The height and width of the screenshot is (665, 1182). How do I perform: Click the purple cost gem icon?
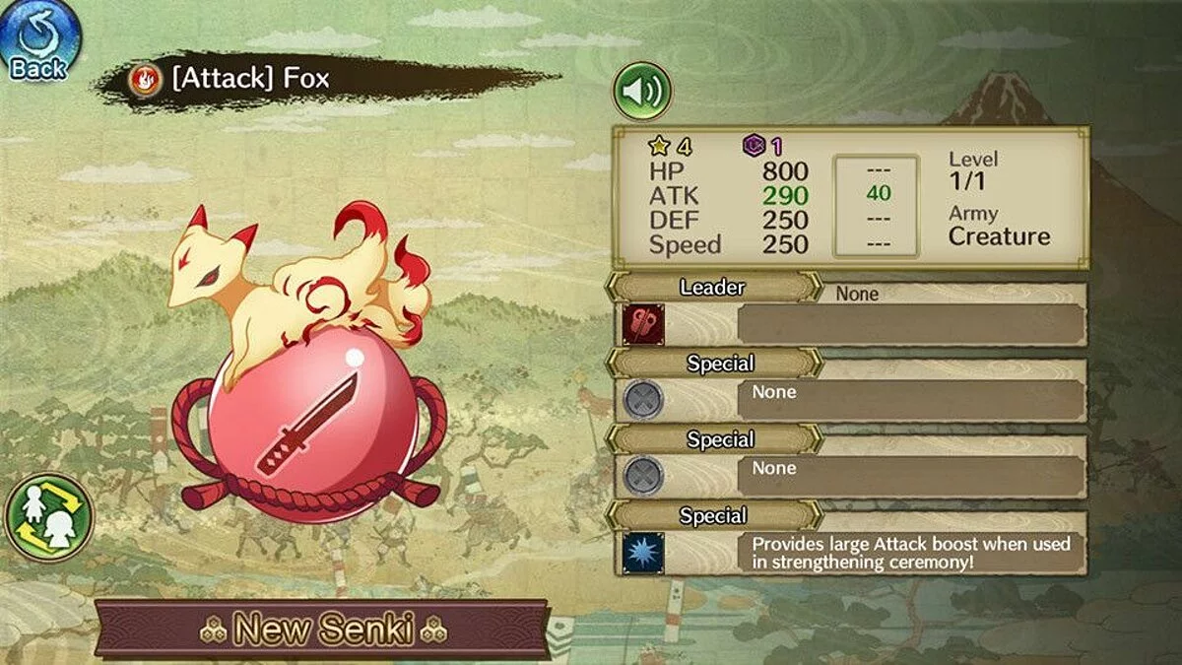click(752, 146)
